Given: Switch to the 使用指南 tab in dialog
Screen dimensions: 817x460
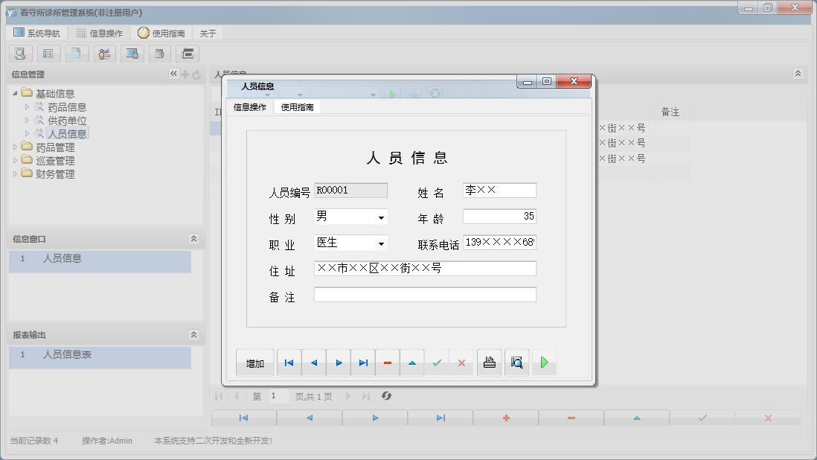Looking at the screenshot, I should [297, 106].
